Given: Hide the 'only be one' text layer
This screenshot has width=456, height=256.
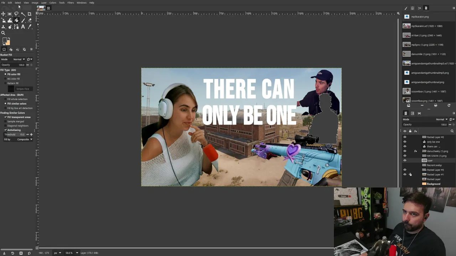Looking at the screenshot, I should point(405,142).
